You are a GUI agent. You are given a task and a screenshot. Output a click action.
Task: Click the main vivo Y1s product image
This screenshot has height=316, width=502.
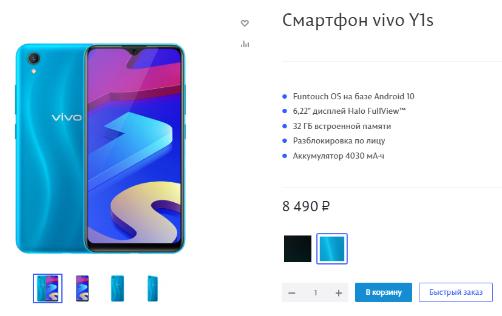tap(100, 148)
